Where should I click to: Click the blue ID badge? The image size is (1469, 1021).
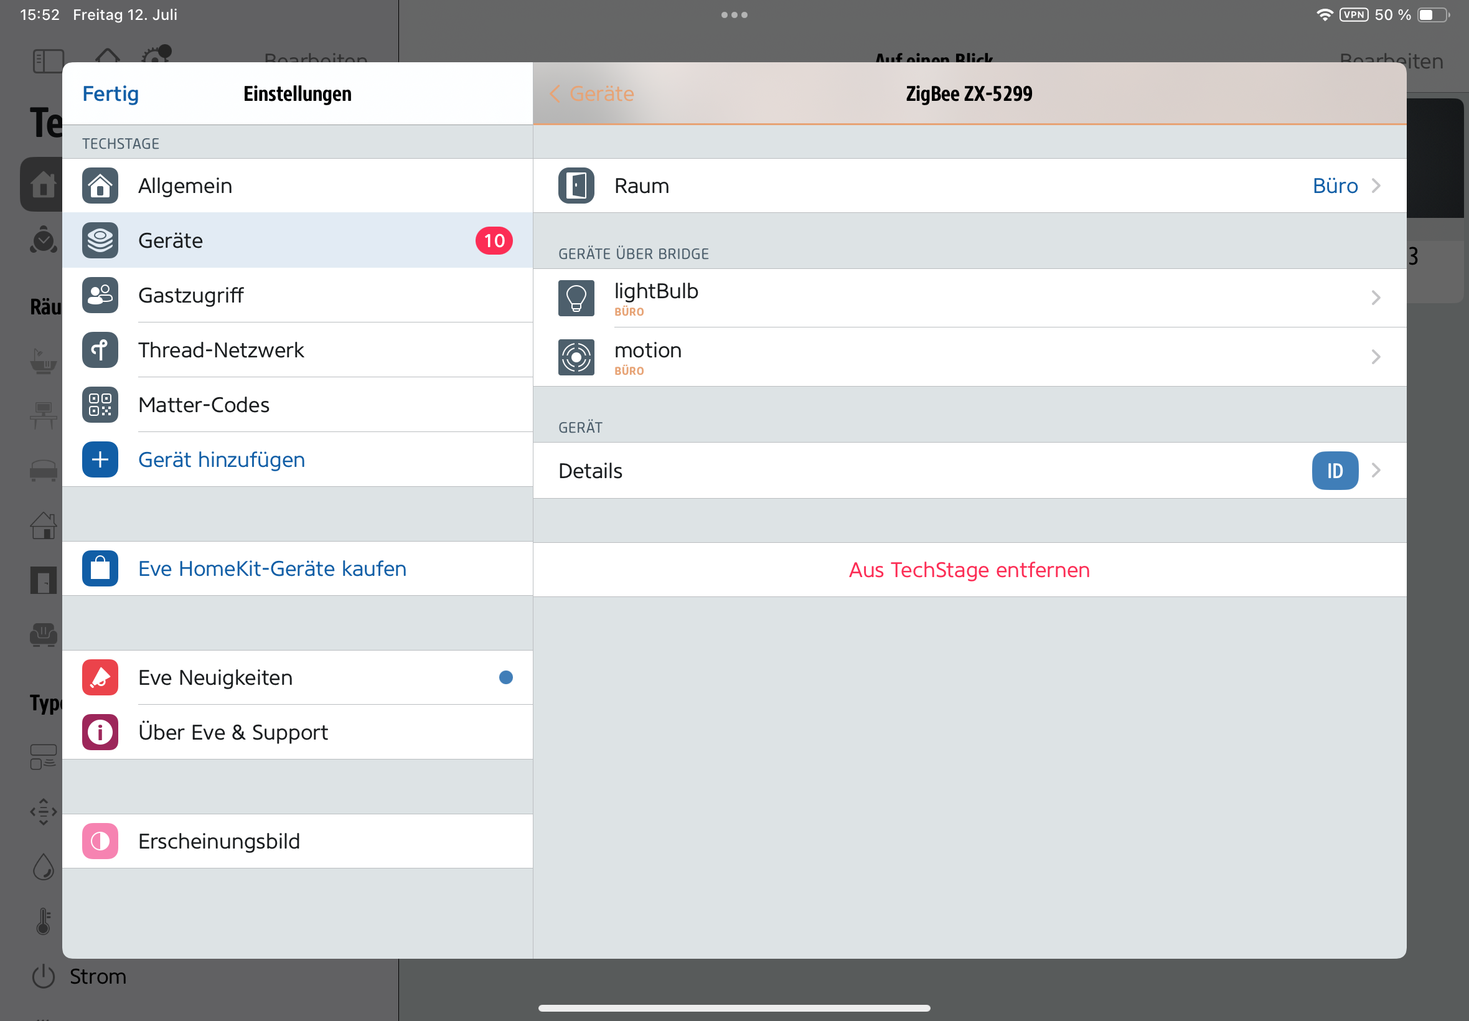1335,471
